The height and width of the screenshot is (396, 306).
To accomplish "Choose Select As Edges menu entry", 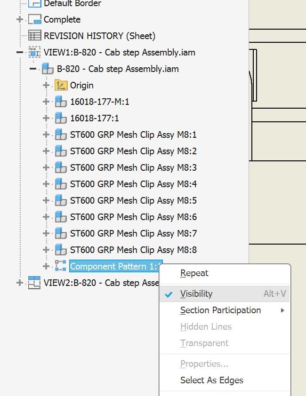I will (211, 380).
